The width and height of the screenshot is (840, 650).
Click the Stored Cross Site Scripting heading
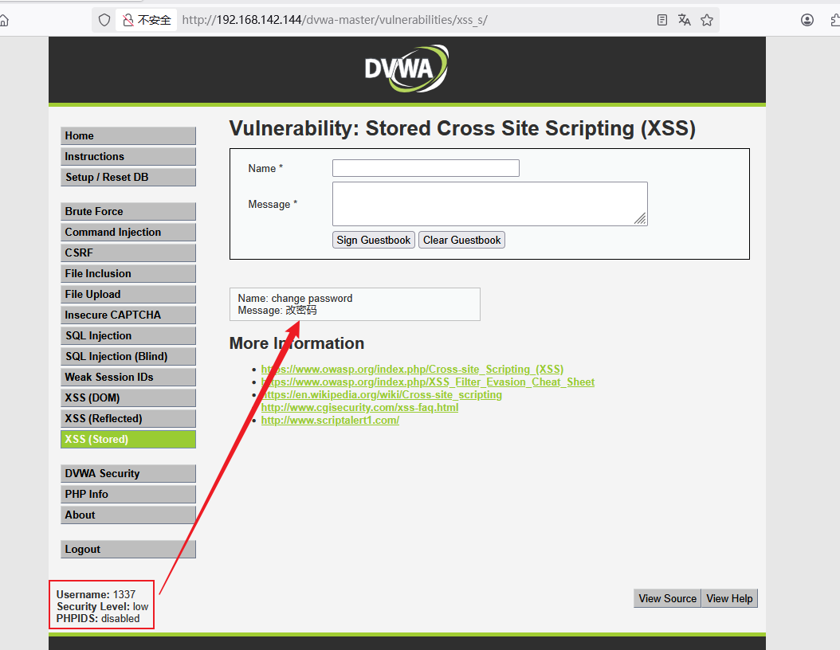click(462, 128)
